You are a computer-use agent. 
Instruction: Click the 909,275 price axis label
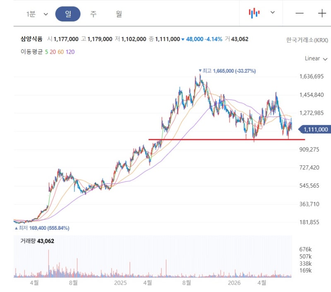point(309,150)
